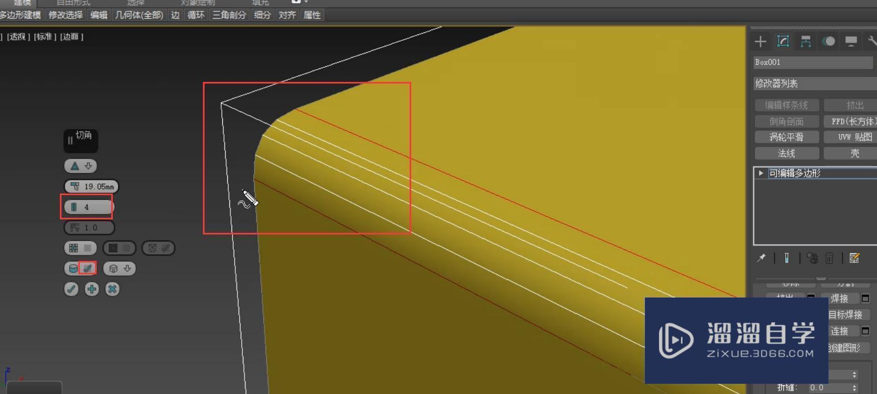Open the 属性 ribbon tab
Screen dimensions: 877x394
(x=312, y=15)
